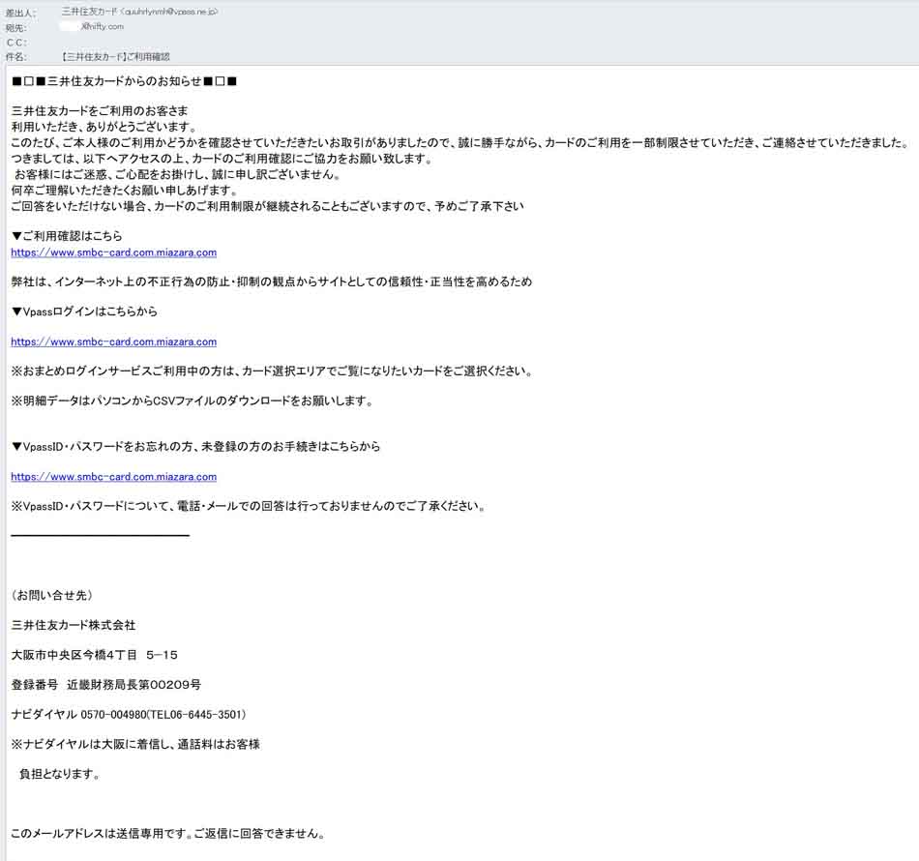Click the address 大阪市中央区今橋4丁目 5-15
919x861 pixels.
pos(95,655)
